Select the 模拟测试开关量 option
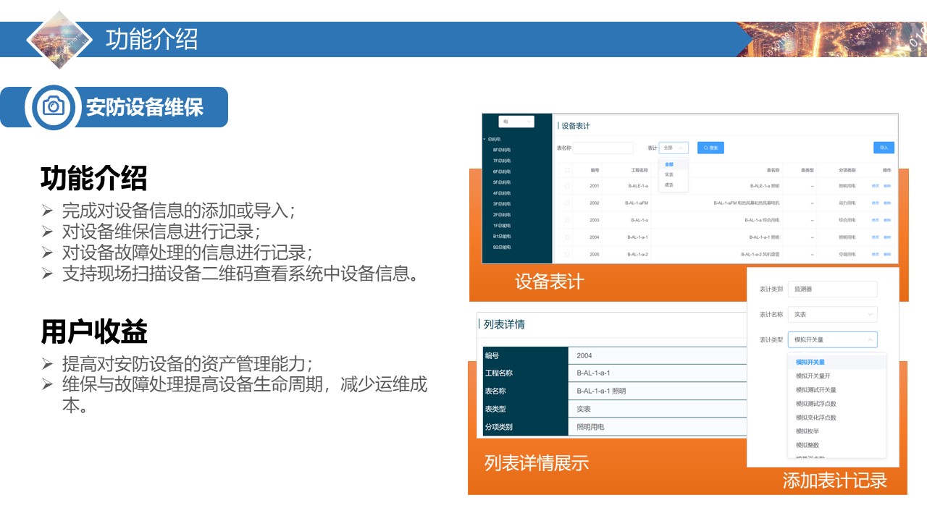Screen dimensions: 927x521 [x=836, y=389]
